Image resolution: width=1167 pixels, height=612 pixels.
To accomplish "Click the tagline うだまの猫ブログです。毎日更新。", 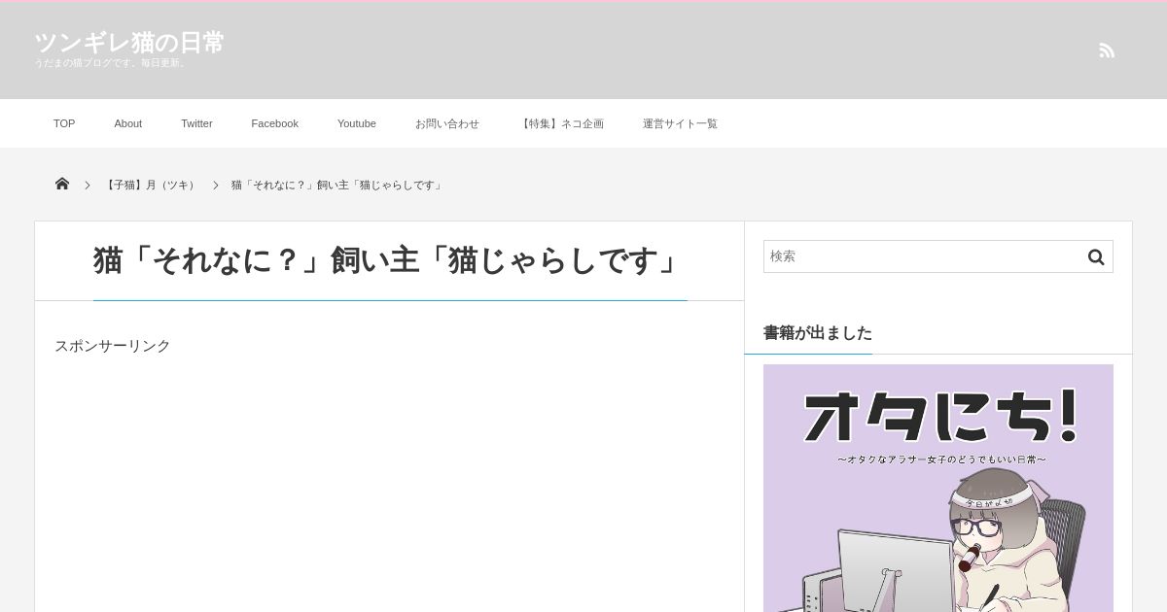I will point(111,63).
